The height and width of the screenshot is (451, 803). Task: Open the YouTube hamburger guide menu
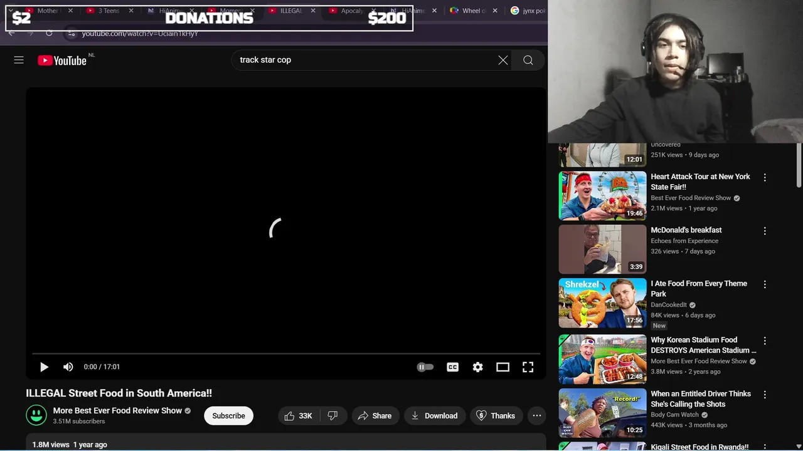(19, 60)
